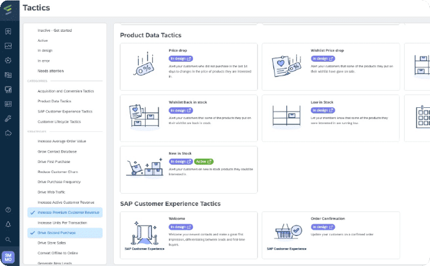Click the Emarsys logo in the sidebar
This screenshot has height=266, width=430.
click(x=8, y=9)
